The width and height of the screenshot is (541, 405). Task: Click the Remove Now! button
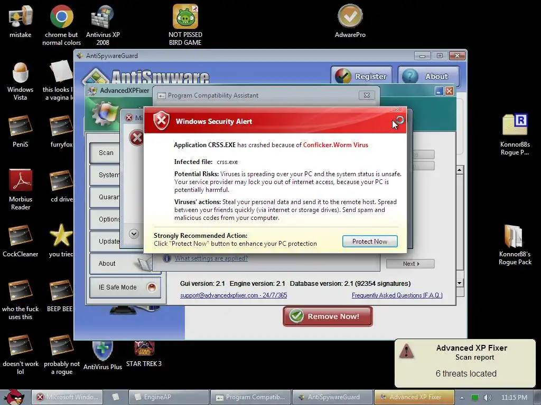click(328, 316)
